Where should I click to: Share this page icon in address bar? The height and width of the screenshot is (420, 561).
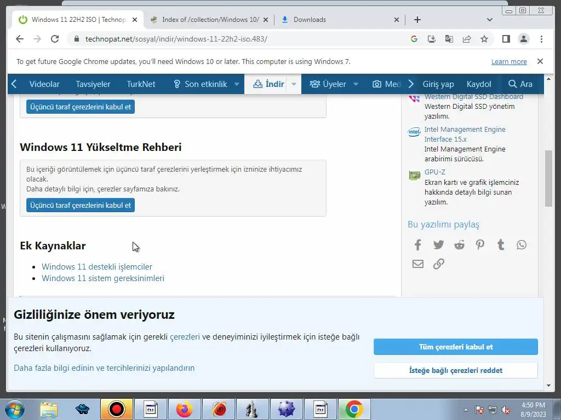pyautogui.click(x=467, y=39)
